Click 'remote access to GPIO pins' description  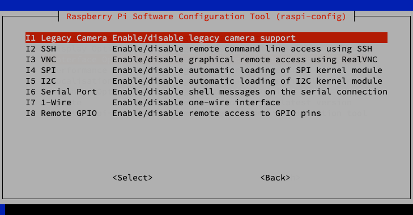tap(255, 113)
